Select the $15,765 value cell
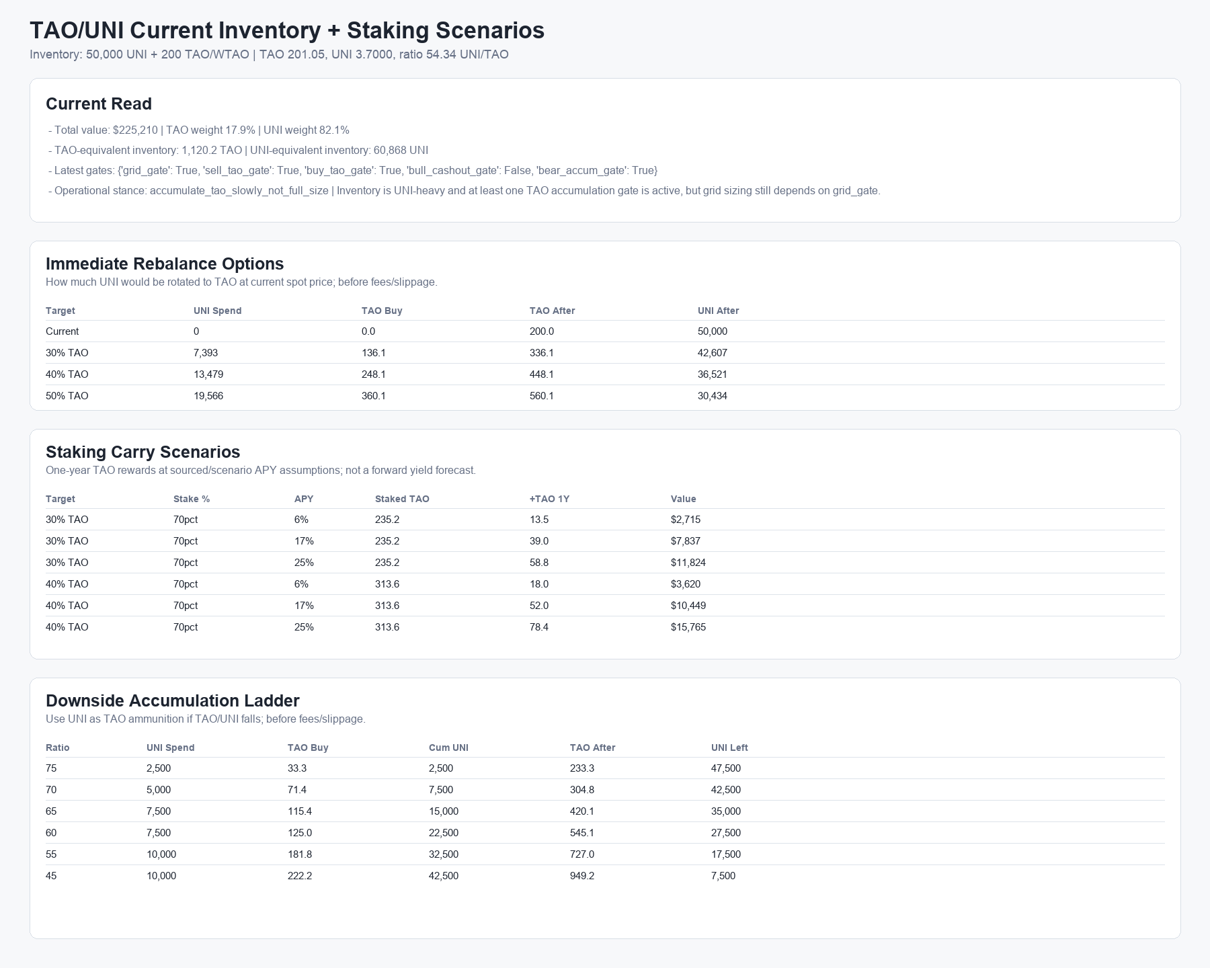 pyautogui.click(x=688, y=627)
